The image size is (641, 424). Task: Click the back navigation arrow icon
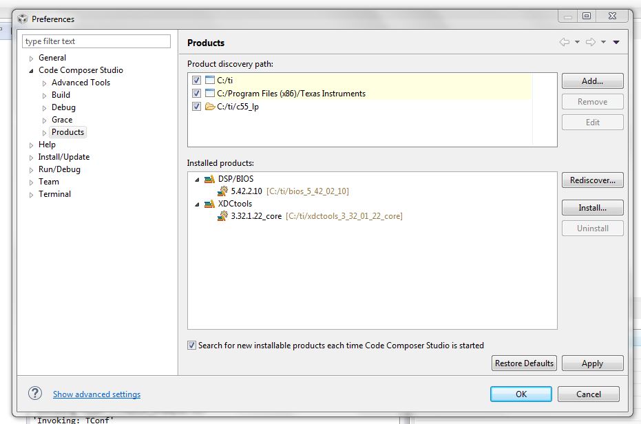[565, 43]
